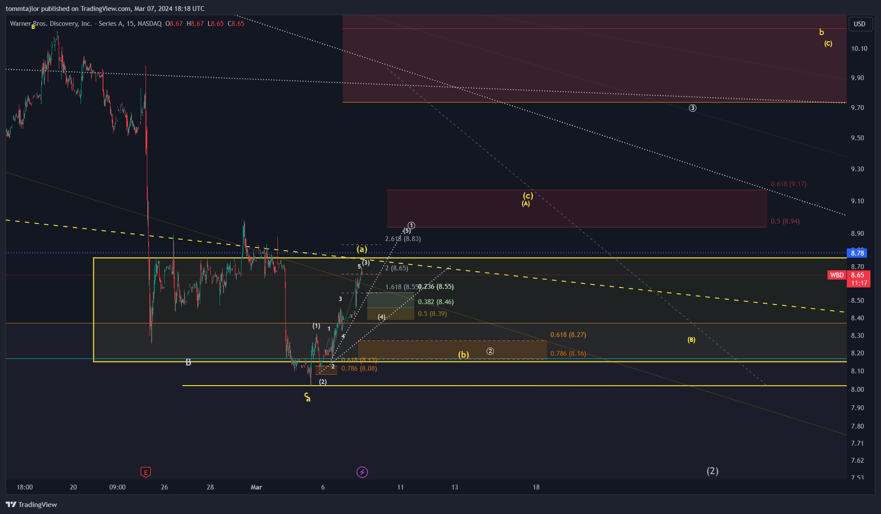Click the 09:00 time axis label
Screen dimensions: 881x514
[x=117, y=487]
